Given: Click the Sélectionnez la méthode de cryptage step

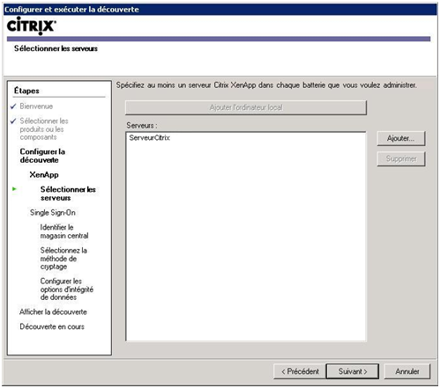Looking at the screenshot, I should click(63, 259).
